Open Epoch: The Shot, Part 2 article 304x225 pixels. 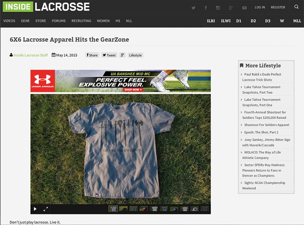tap(261, 132)
